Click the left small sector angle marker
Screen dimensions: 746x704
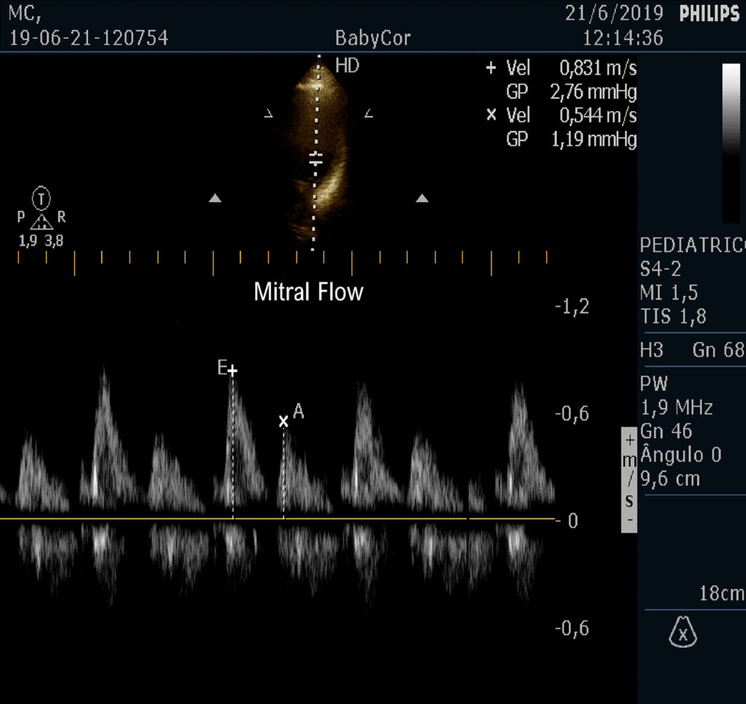[269, 113]
